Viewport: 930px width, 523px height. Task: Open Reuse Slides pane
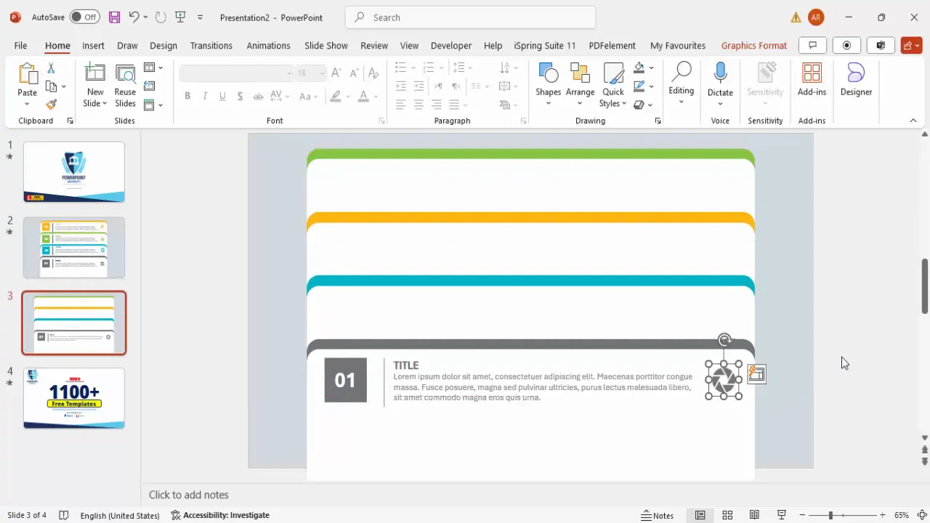click(x=125, y=86)
